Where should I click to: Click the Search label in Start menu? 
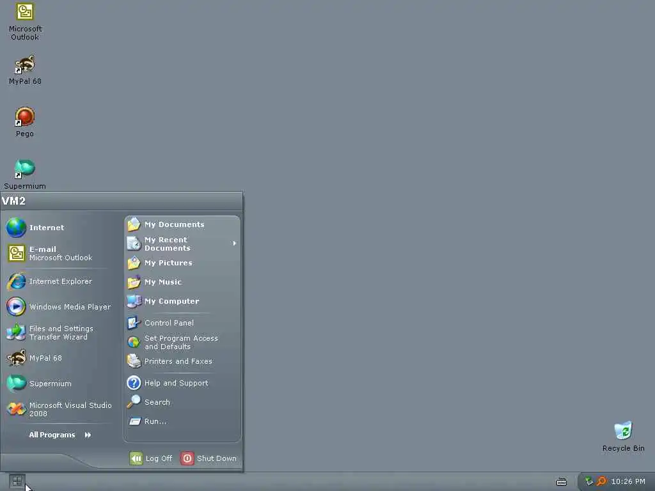[157, 403]
